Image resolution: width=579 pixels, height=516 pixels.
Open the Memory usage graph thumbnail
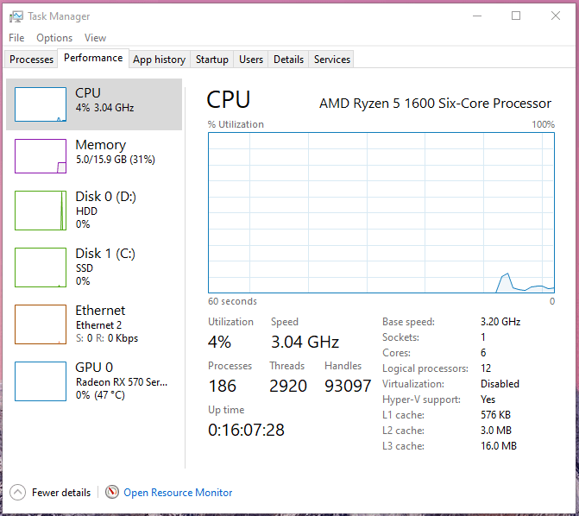click(x=41, y=156)
